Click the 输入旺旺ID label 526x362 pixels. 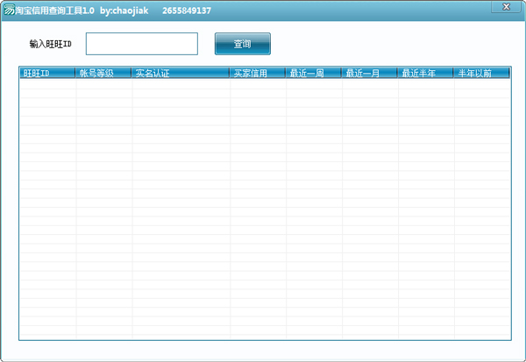coord(50,44)
